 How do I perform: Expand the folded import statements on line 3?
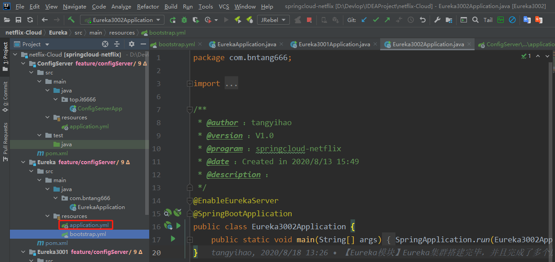coord(190,83)
